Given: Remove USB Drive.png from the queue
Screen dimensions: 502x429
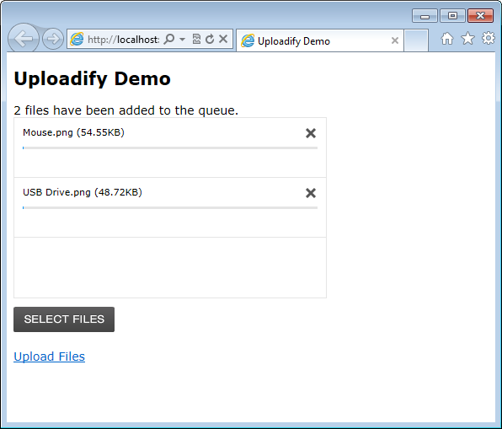Looking at the screenshot, I should 311,193.
